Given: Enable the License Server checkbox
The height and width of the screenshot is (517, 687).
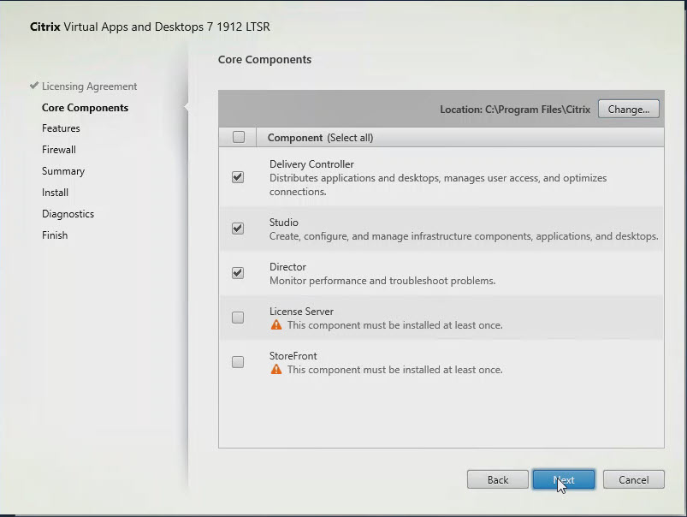Looking at the screenshot, I should tap(238, 318).
